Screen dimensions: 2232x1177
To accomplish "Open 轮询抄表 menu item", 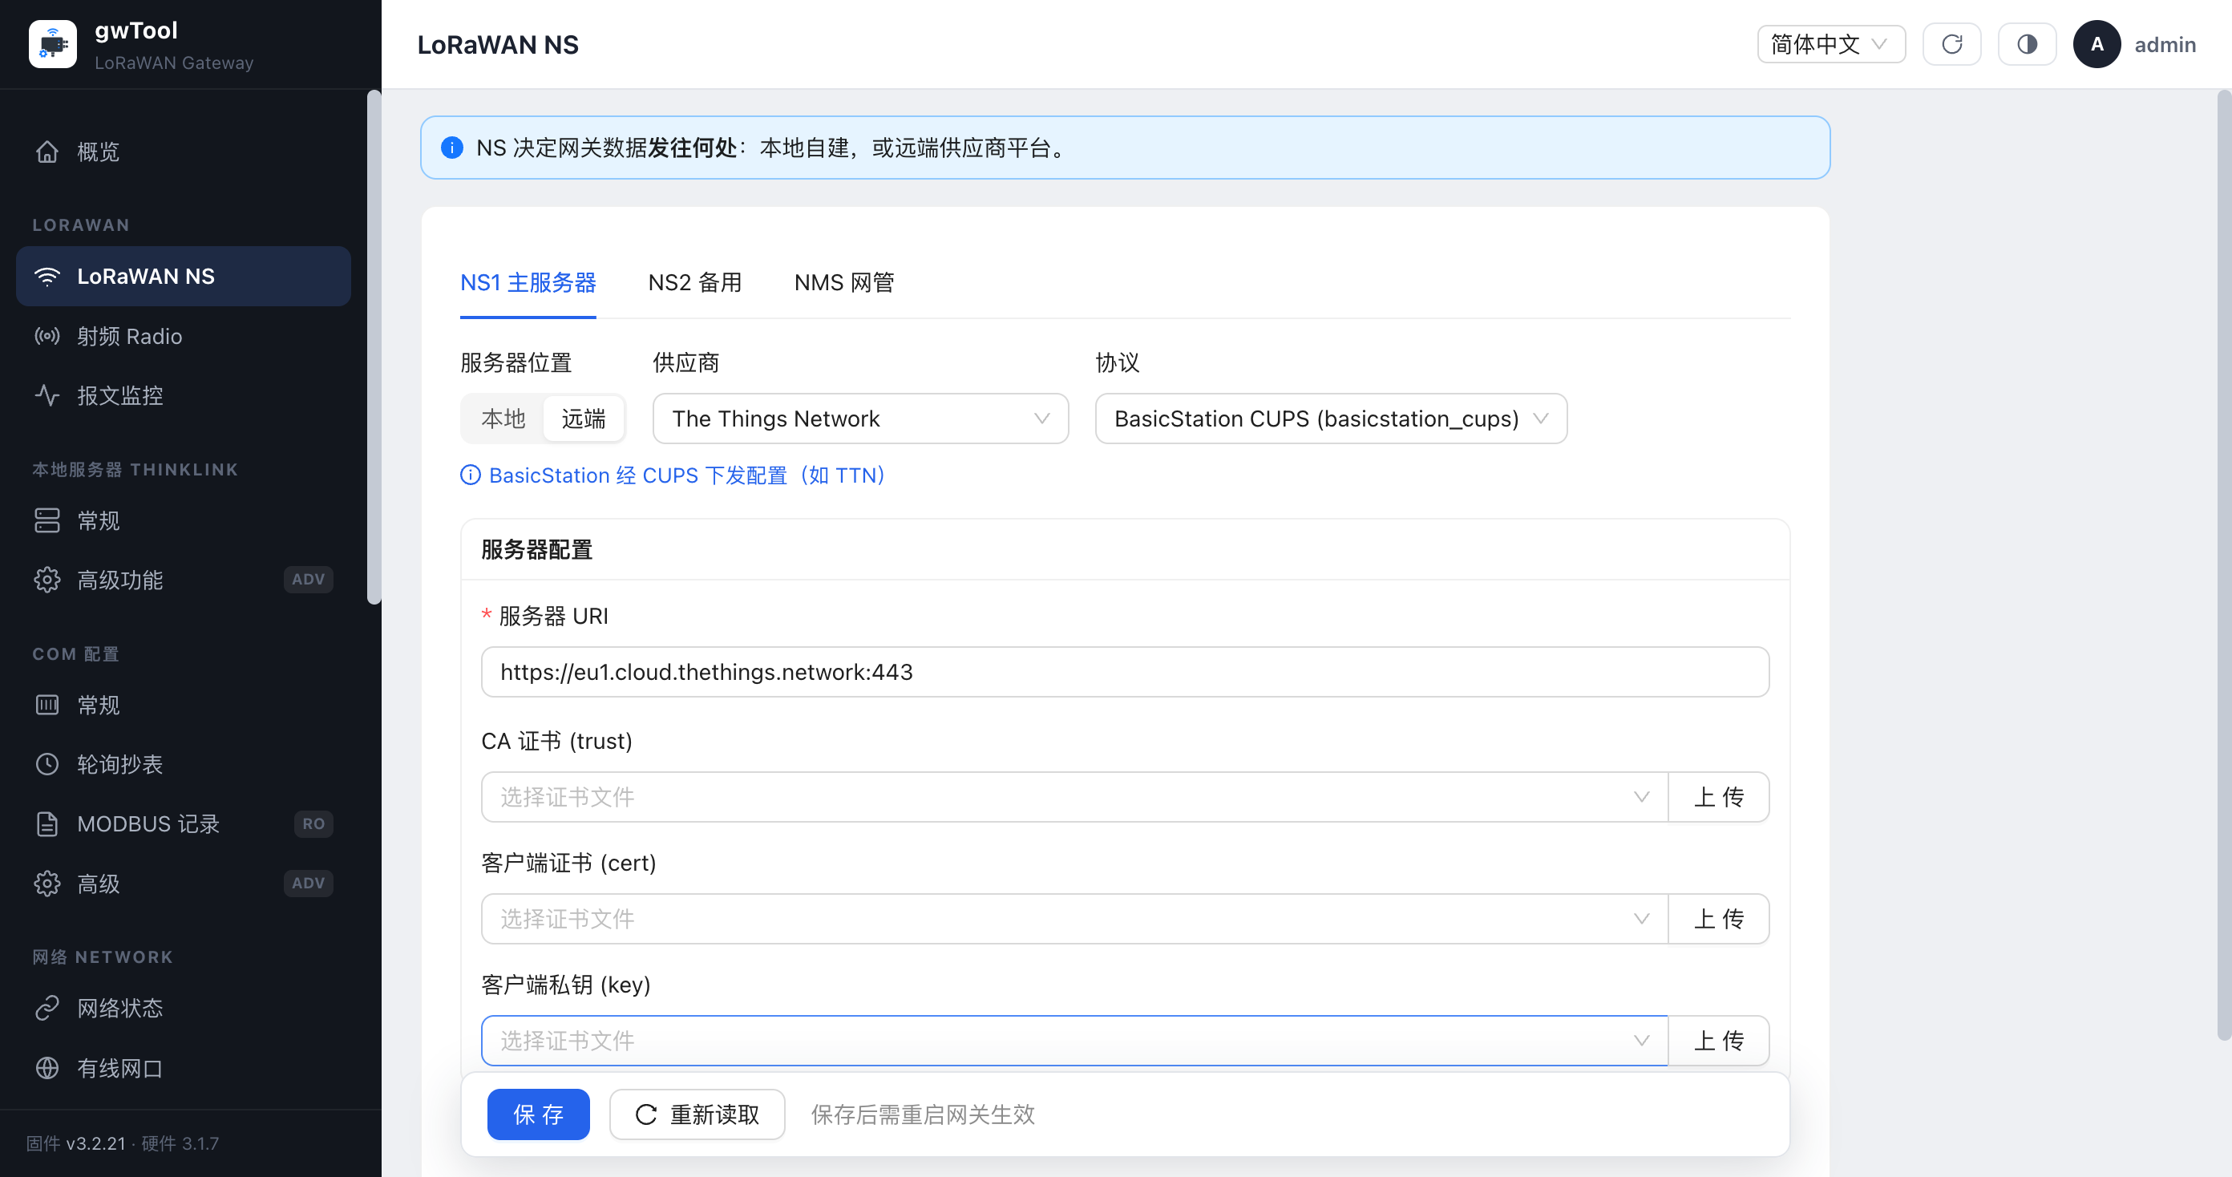I will pos(184,763).
